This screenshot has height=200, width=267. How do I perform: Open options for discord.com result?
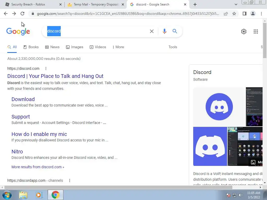coord(46,68)
